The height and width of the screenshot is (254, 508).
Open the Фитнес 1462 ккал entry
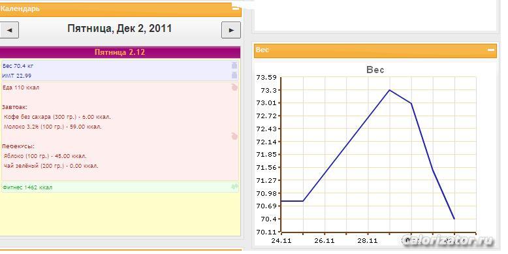27,187
